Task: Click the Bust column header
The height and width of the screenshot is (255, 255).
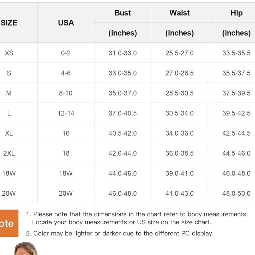Action: point(123,13)
